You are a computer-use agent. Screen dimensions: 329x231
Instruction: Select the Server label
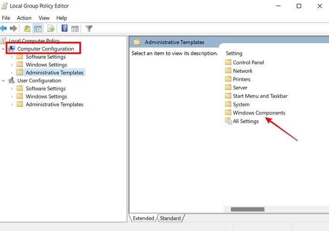click(x=240, y=88)
